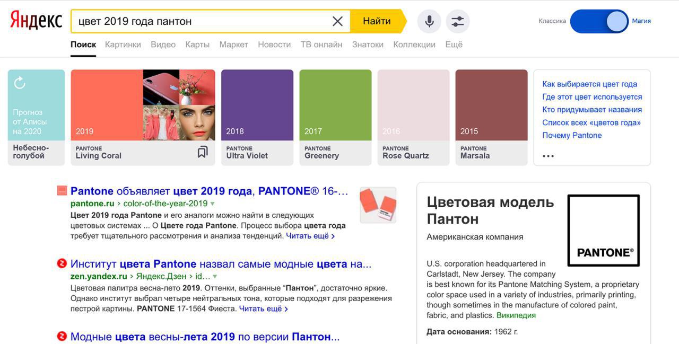Open the Маркет tab

[233, 45]
